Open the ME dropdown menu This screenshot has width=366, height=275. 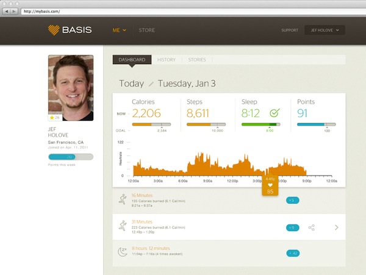tap(120, 30)
